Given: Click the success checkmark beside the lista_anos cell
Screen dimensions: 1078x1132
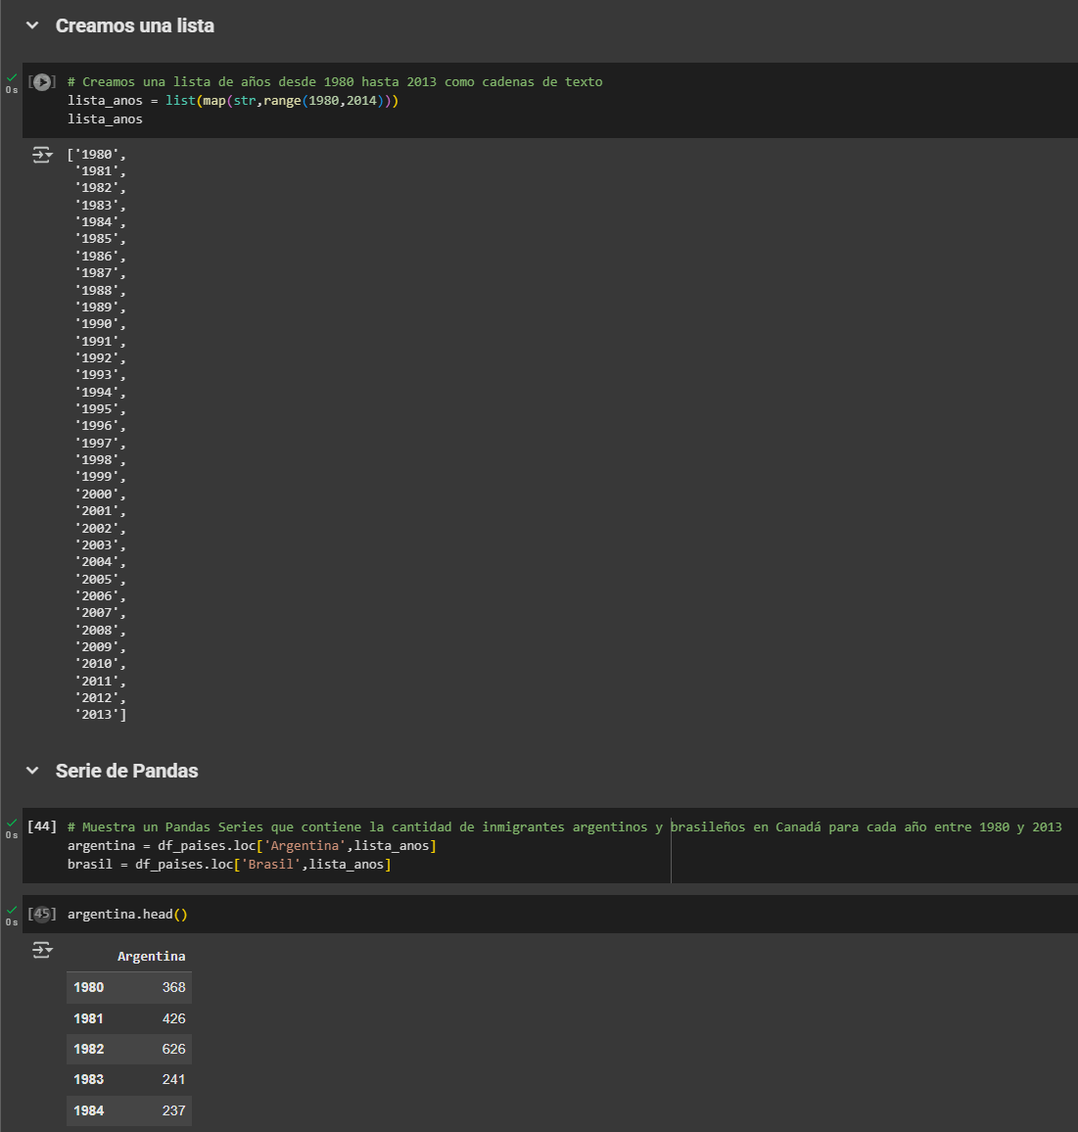Looking at the screenshot, I should pyautogui.click(x=12, y=77).
